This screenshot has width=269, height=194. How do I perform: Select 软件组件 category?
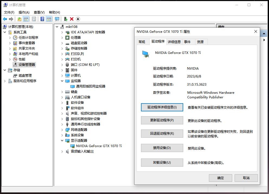[77, 108]
